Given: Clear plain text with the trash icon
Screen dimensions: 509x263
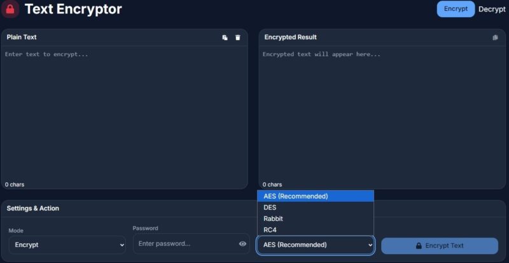Looking at the screenshot, I should point(238,38).
